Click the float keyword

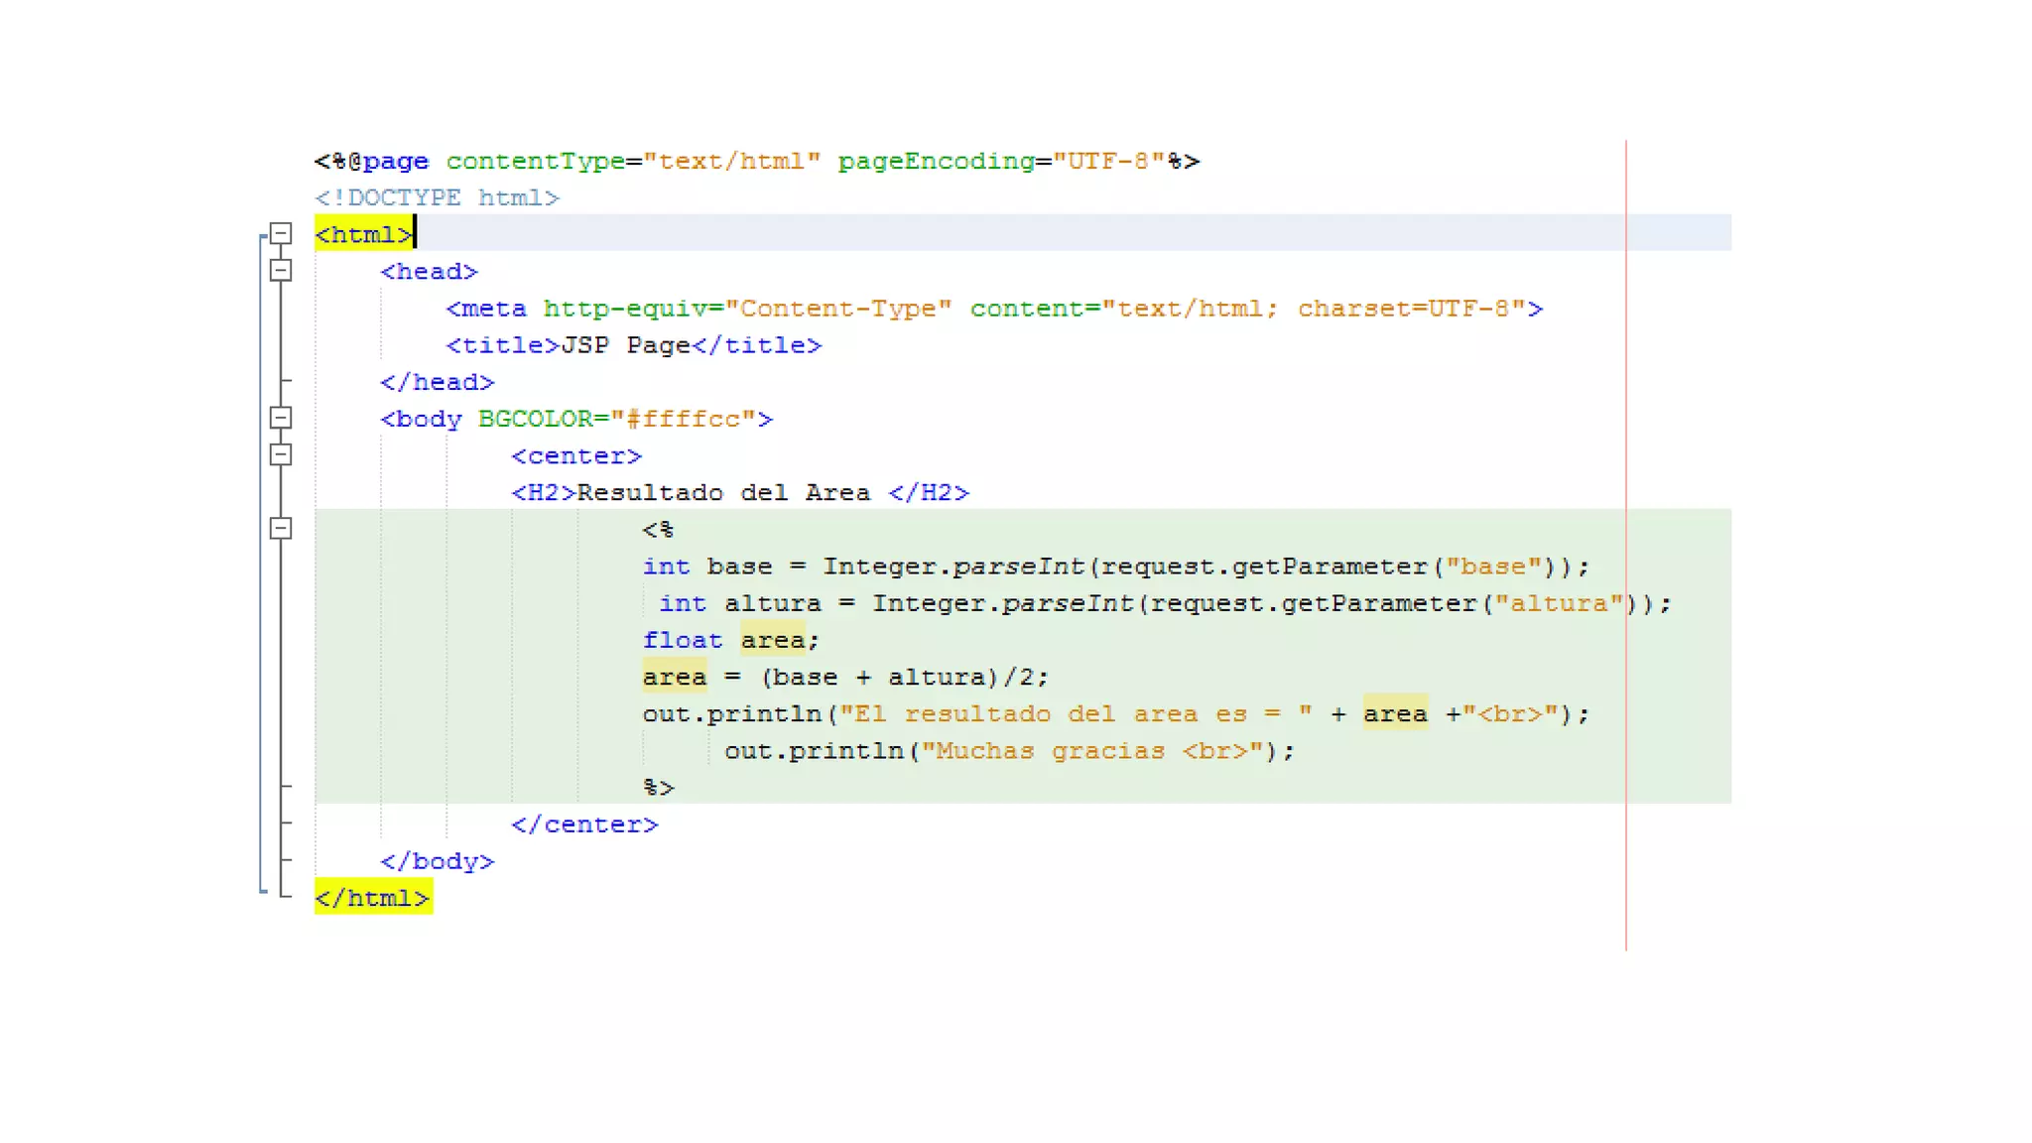[x=683, y=640]
